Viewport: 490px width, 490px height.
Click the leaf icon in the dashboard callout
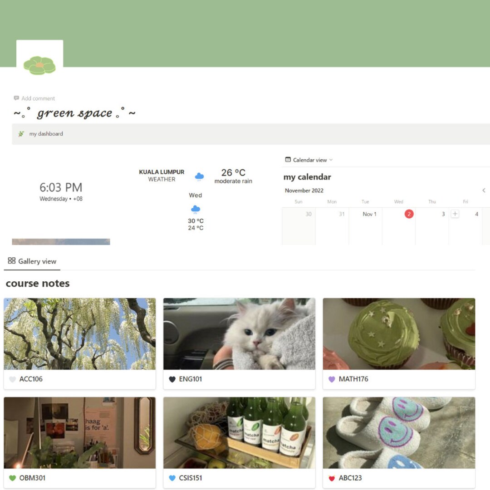click(21, 134)
